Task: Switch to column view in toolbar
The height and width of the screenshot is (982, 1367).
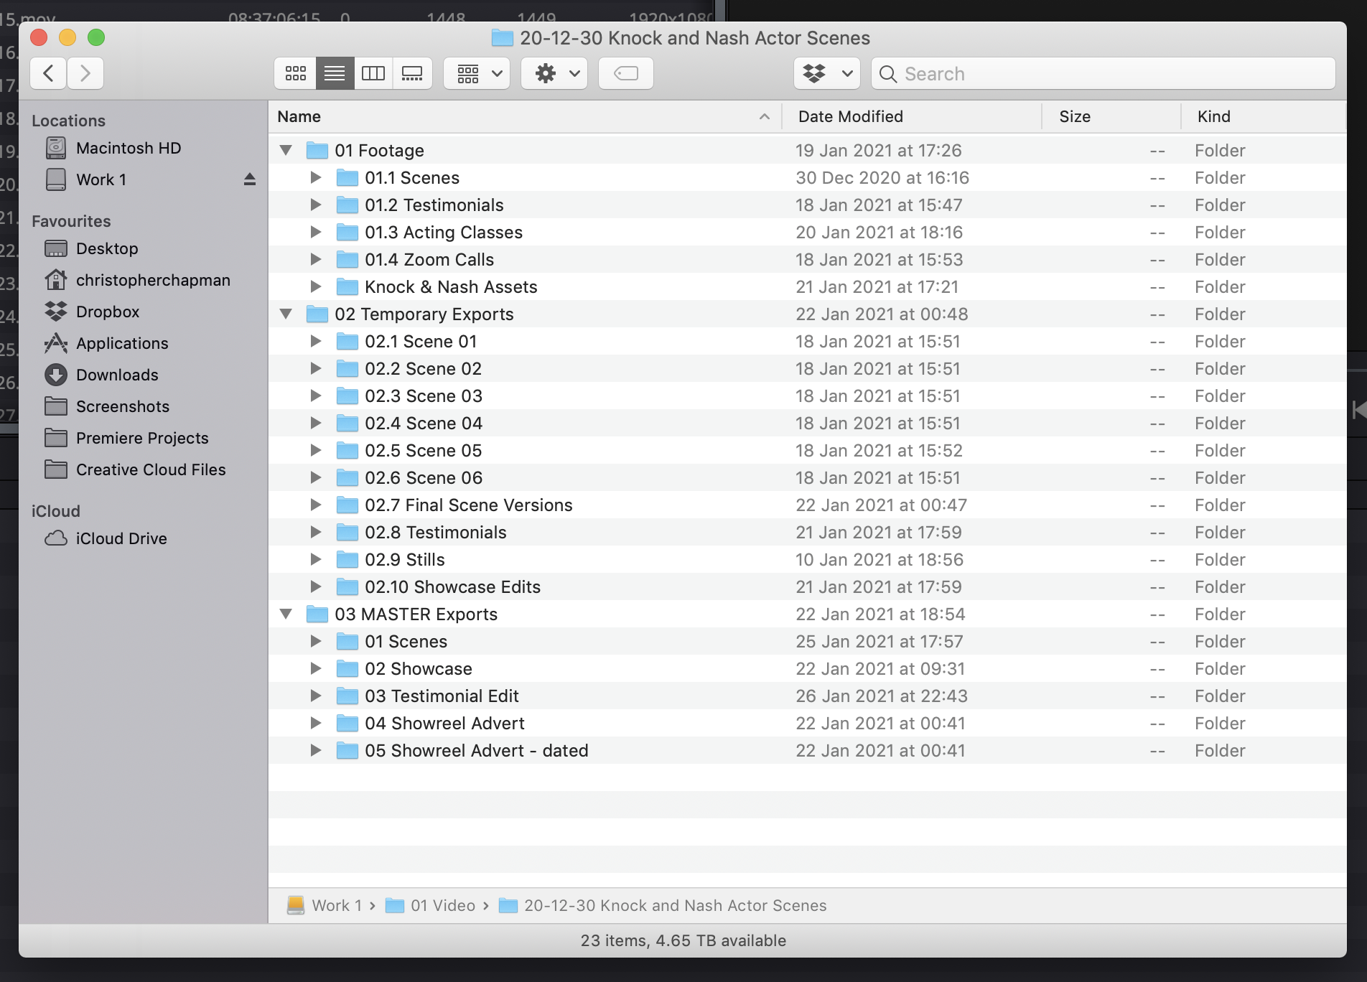Action: pyautogui.click(x=373, y=73)
